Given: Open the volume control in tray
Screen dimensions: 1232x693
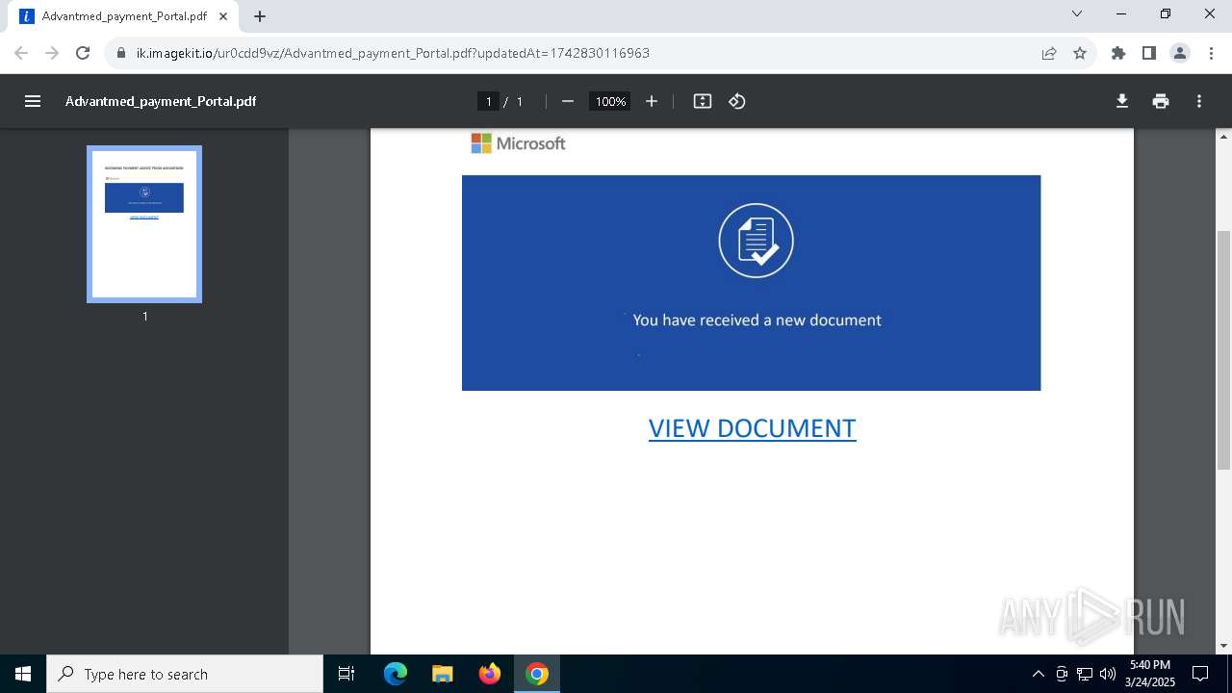Looking at the screenshot, I should click(1108, 674).
